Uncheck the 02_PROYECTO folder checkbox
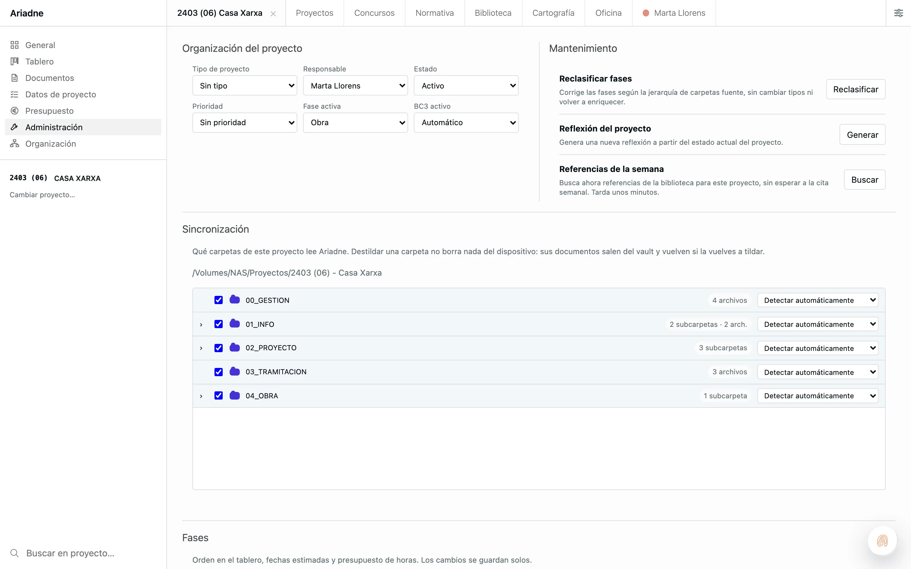Image resolution: width=911 pixels, height=569 pixels. pyautogui.click(x=218, y=348)
